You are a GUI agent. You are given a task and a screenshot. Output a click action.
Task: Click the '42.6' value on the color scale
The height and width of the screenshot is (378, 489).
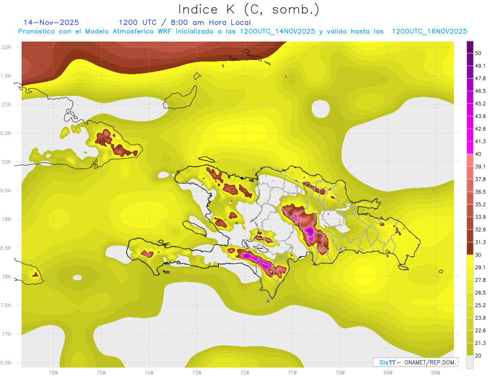coord(480,129)
